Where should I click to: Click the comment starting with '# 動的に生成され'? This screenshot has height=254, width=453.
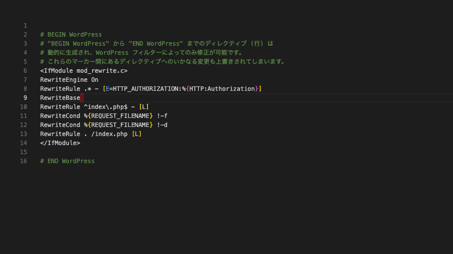click(x=141, y=53)
